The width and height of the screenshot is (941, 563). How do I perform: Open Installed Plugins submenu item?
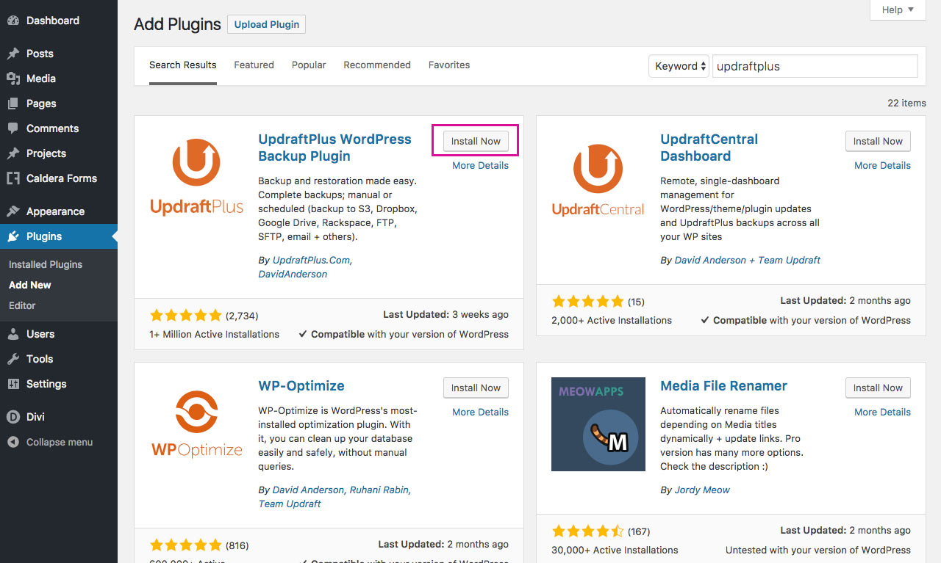(46, 264)
